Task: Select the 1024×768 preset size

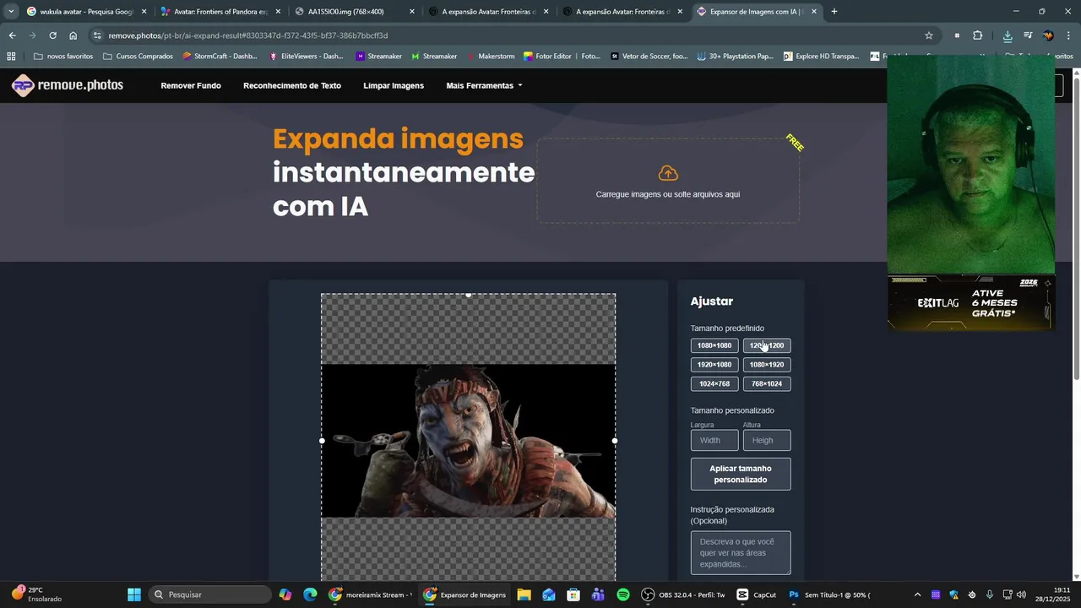Action: coord(714,384)
